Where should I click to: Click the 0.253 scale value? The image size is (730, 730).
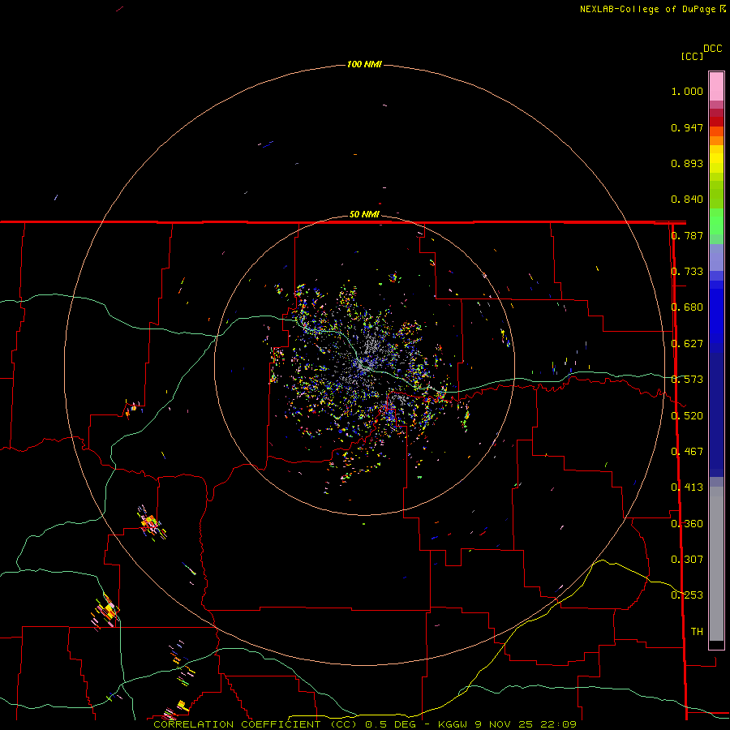[687, 595]
